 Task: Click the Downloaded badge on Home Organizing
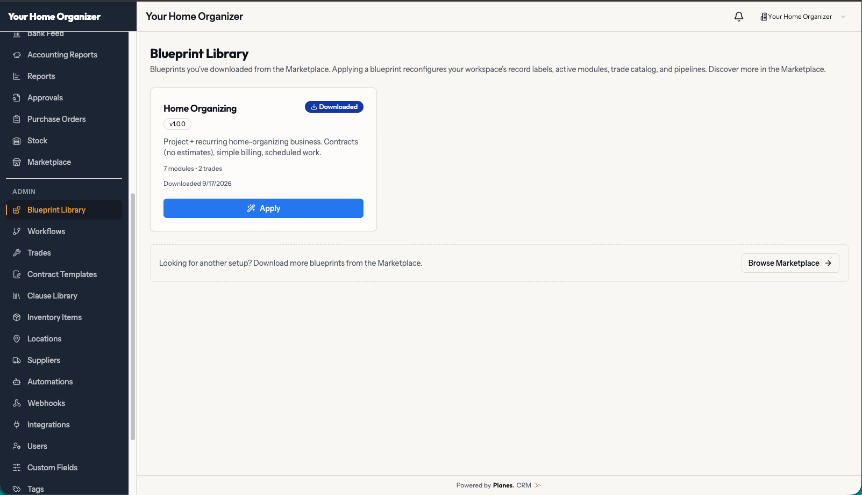[334, 107]
